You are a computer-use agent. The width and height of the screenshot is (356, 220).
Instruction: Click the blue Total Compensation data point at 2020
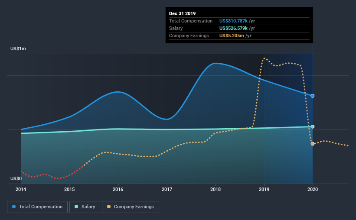tap(313, 96)
